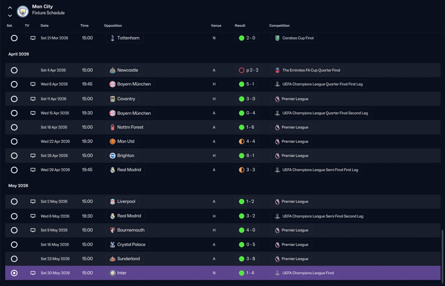Open the Bayern München 5 - 1 result
445x286 pixels.
(246, 84)
